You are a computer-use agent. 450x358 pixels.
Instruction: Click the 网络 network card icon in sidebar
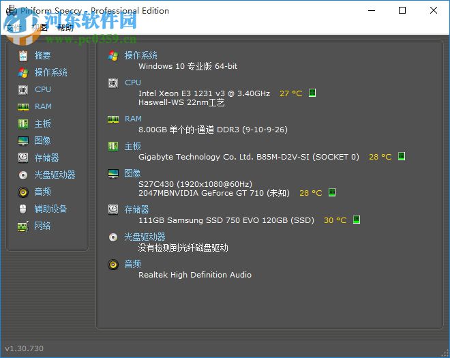point(23,226)
